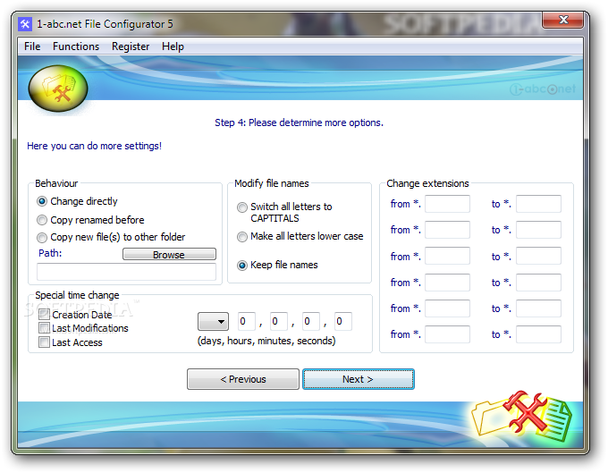Open the File menu
Screen dimensions: 608x473
[32, 46]
